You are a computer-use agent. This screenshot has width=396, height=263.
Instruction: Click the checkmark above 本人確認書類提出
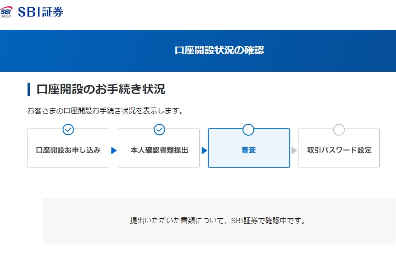159,130
